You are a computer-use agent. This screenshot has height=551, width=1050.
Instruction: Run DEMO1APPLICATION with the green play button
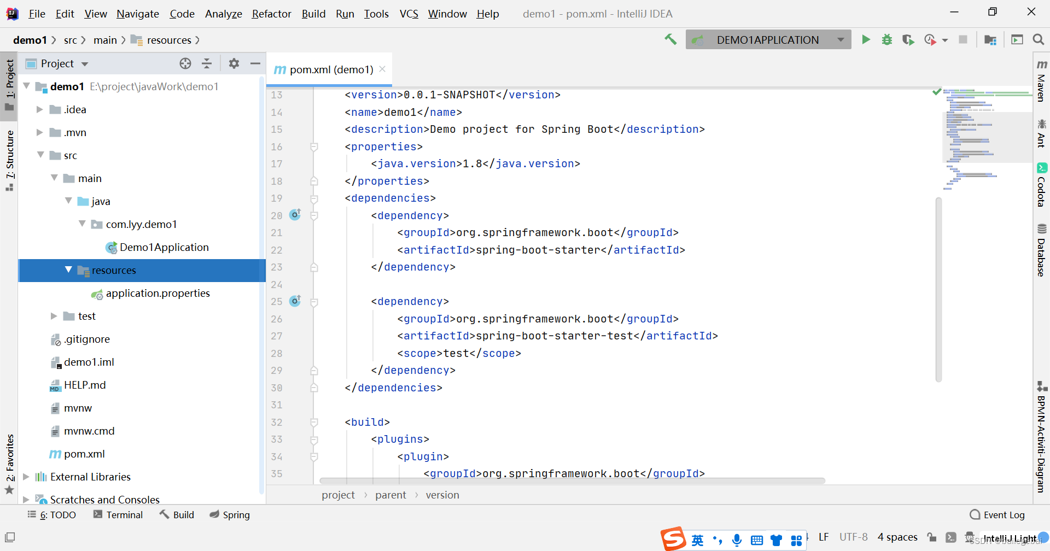click(866, 39)
